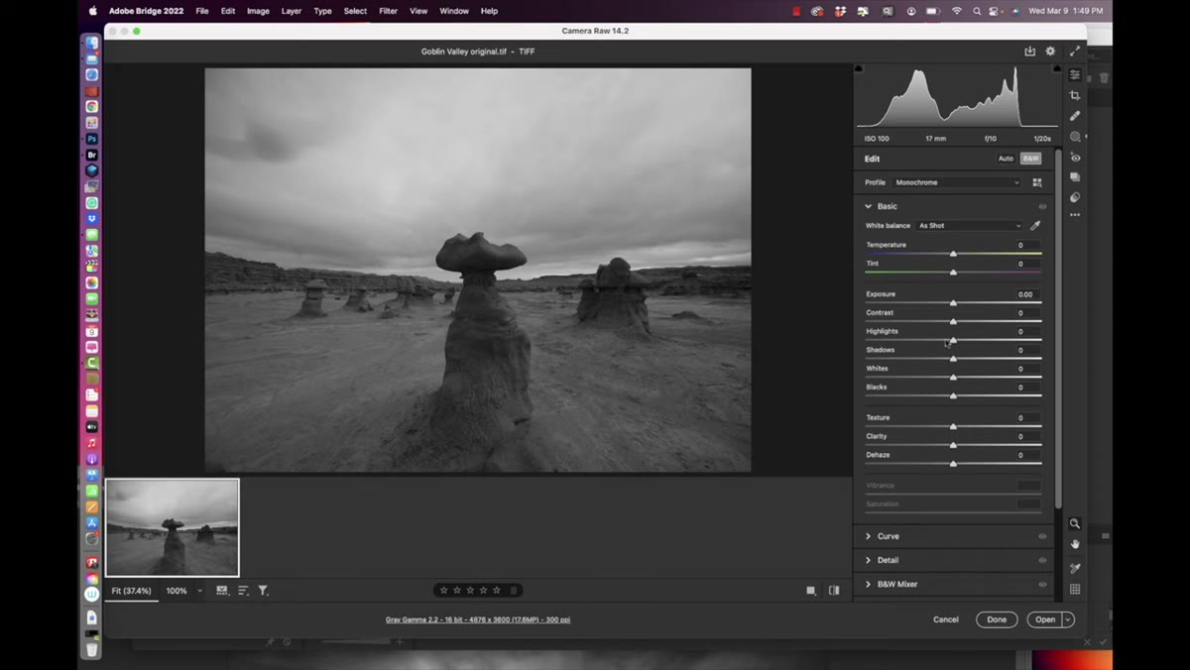1190x670 pixels.
Task: Open the Window menu
Action: point(454,11)
